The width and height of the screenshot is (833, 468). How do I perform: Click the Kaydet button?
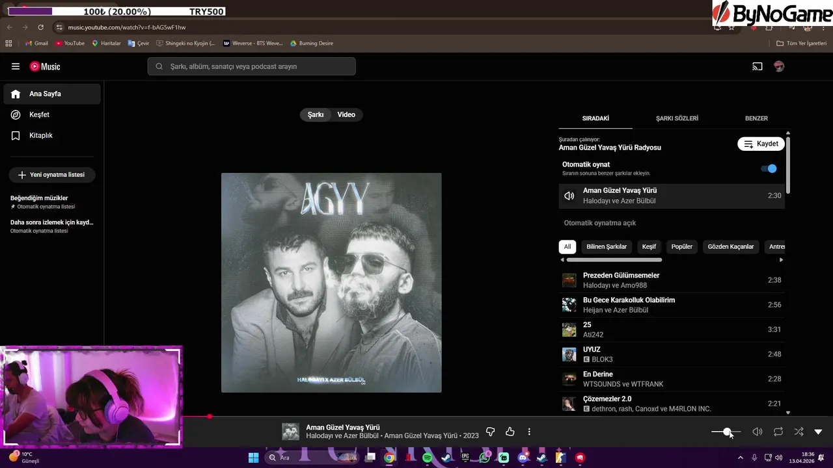coord(761,144)
